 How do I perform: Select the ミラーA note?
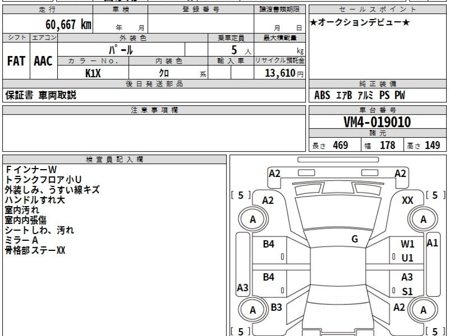pyautogui.click(x=22, y=240)
